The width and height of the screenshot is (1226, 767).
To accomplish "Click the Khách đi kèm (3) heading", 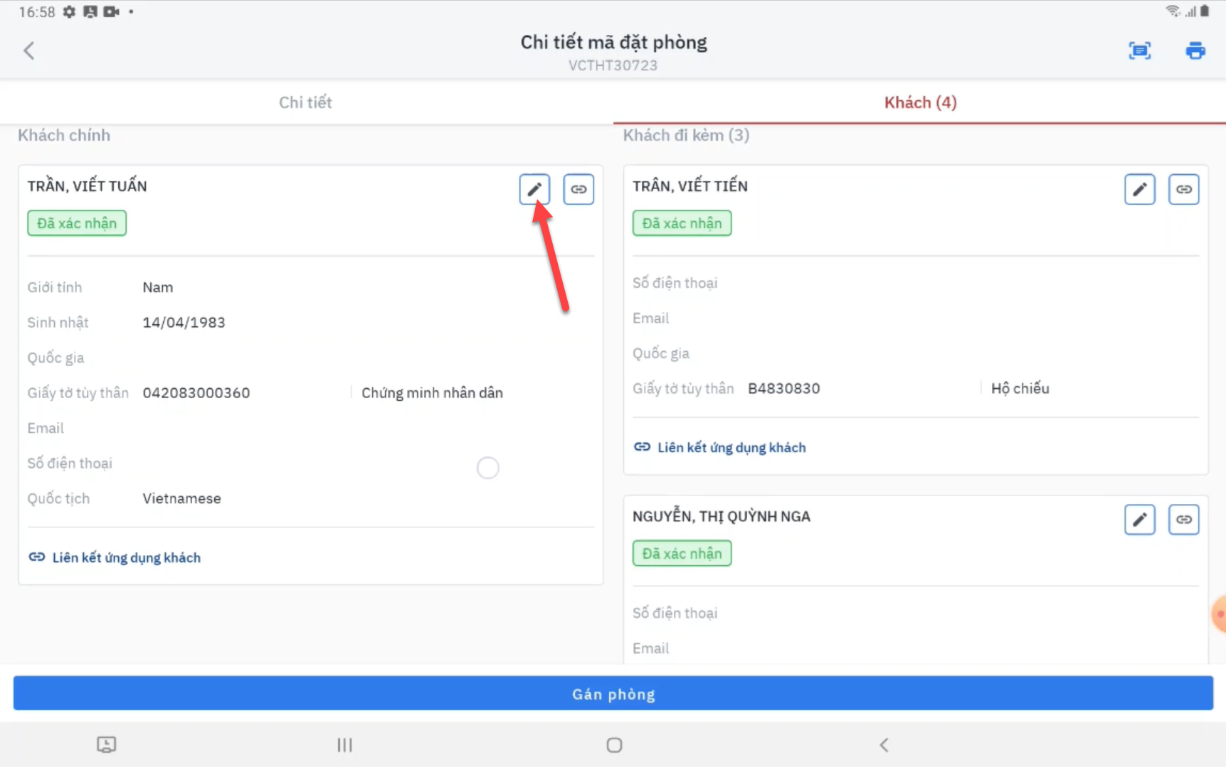I will (x=686, y=135).
